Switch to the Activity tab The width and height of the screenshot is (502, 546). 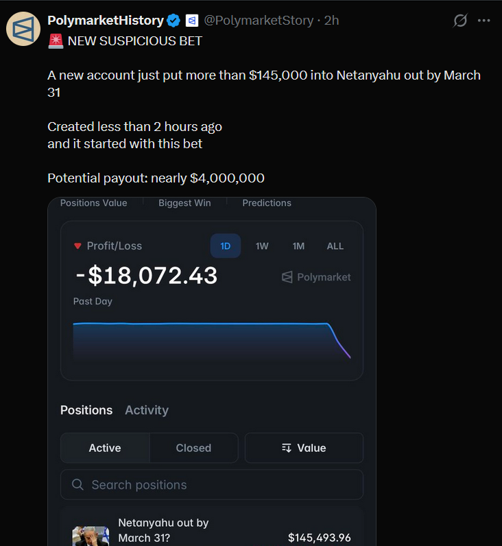[146, 410]
